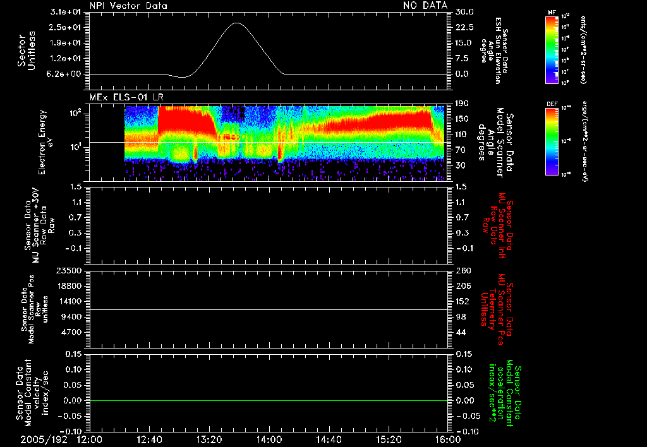Click the '1.9e+01' tick label
The width and height of the screenshot is (647, 447).
65,43
